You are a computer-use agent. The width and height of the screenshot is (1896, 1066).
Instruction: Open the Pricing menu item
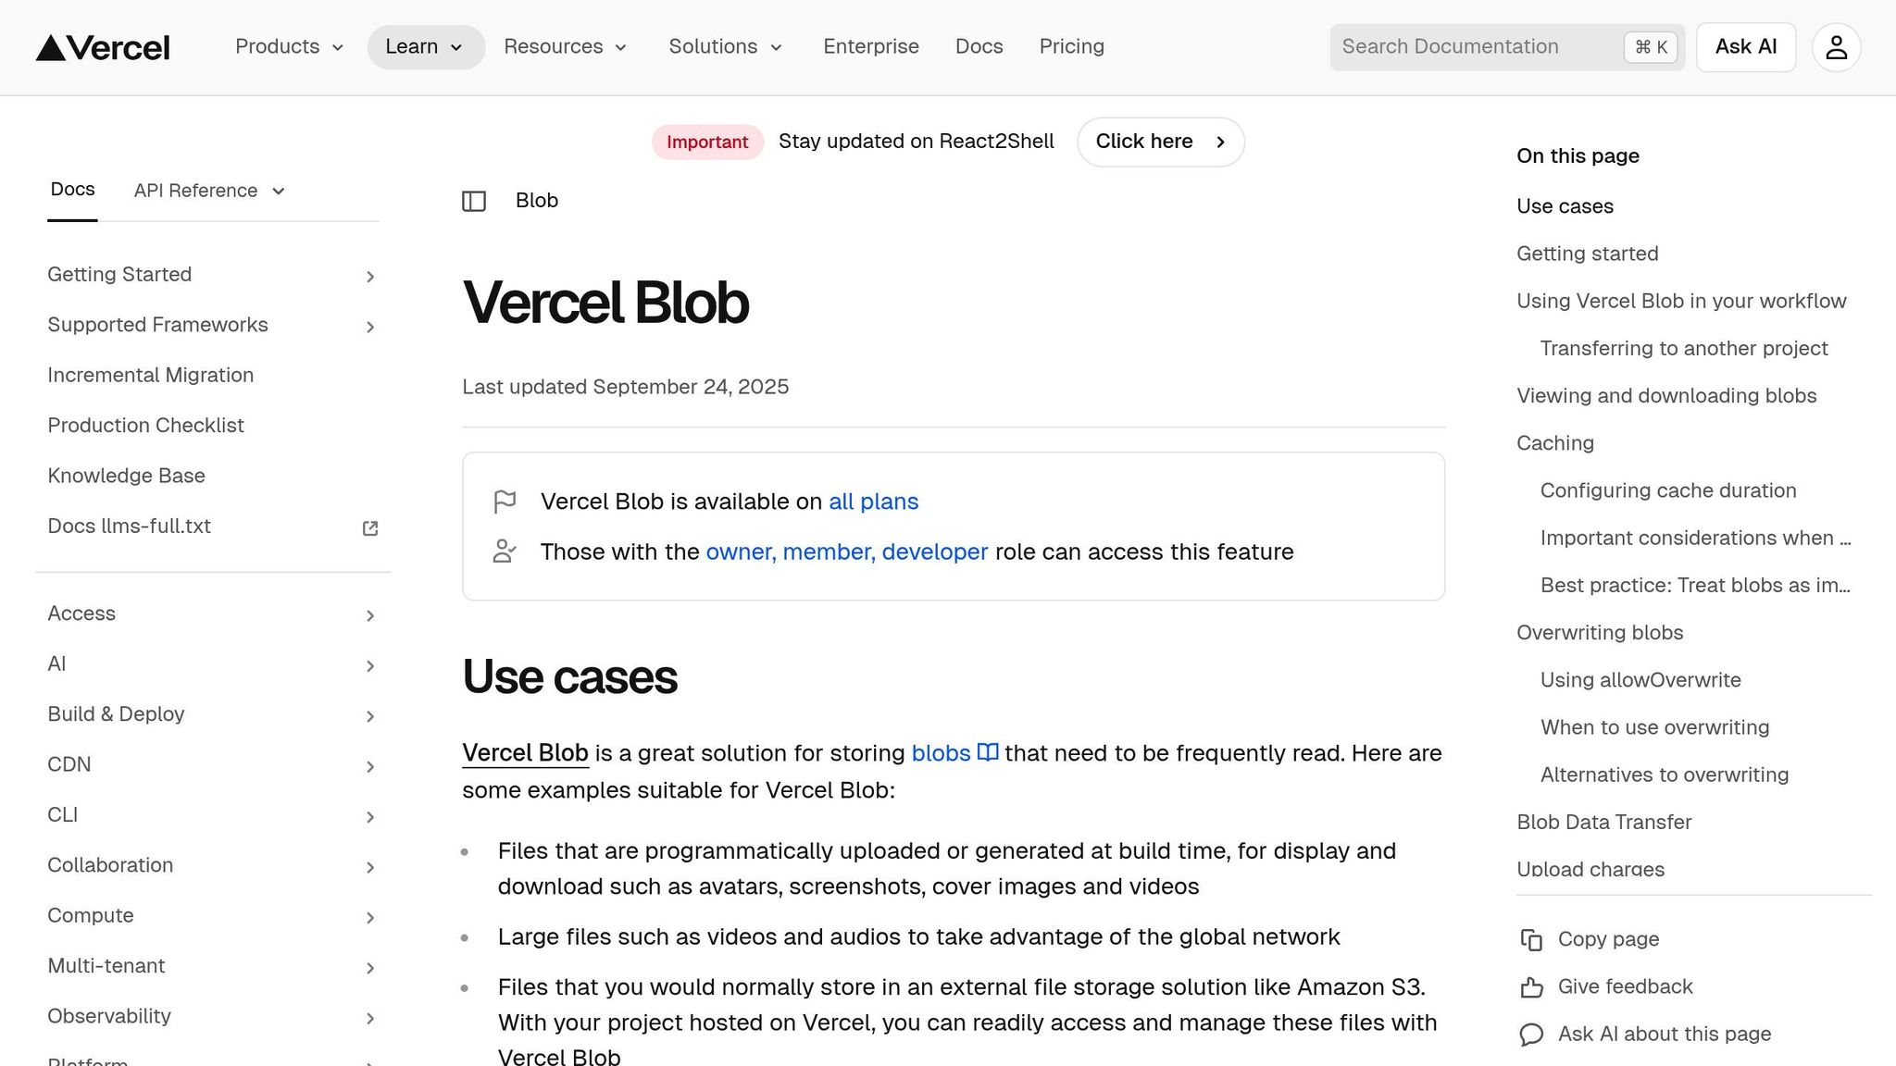1071,46
